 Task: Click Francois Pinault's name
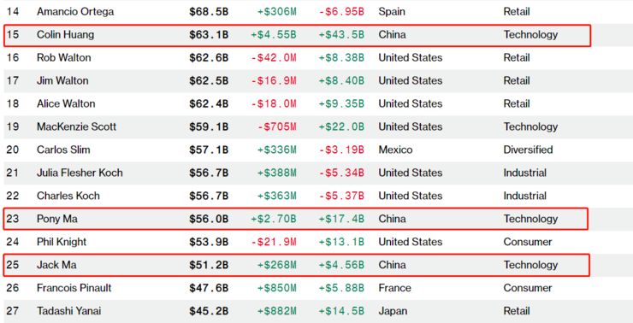click(x=74, y=287)
